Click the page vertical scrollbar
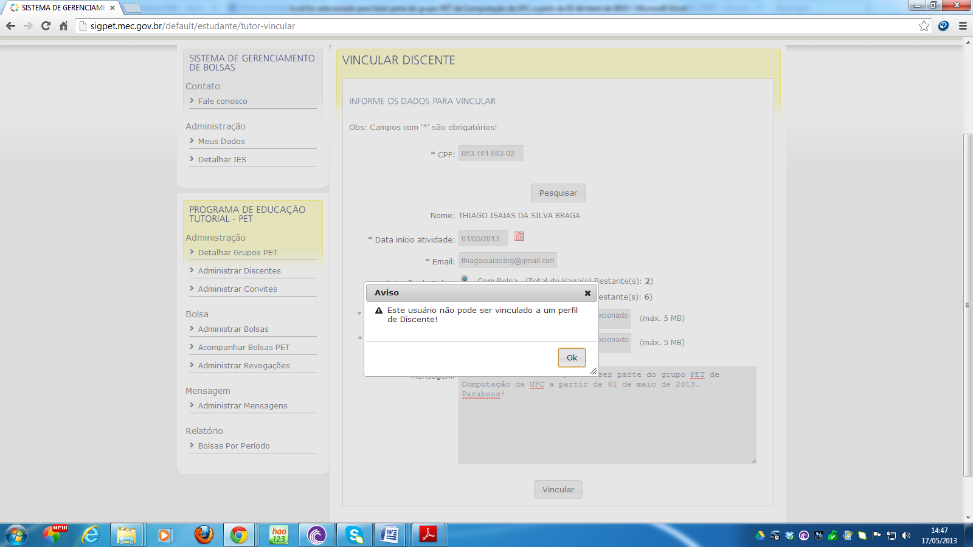The width and height of the screenshot is (973, 547). pos(968,304)
